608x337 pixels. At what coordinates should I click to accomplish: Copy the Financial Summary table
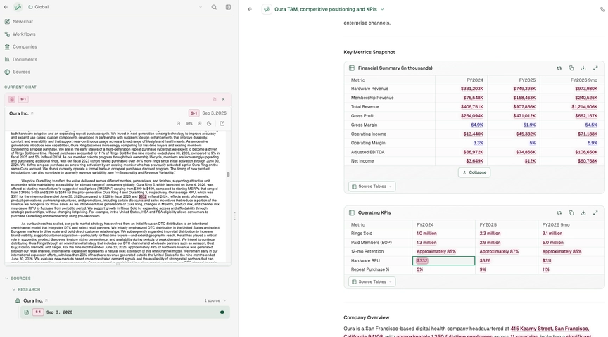click(x=571, y=68)
